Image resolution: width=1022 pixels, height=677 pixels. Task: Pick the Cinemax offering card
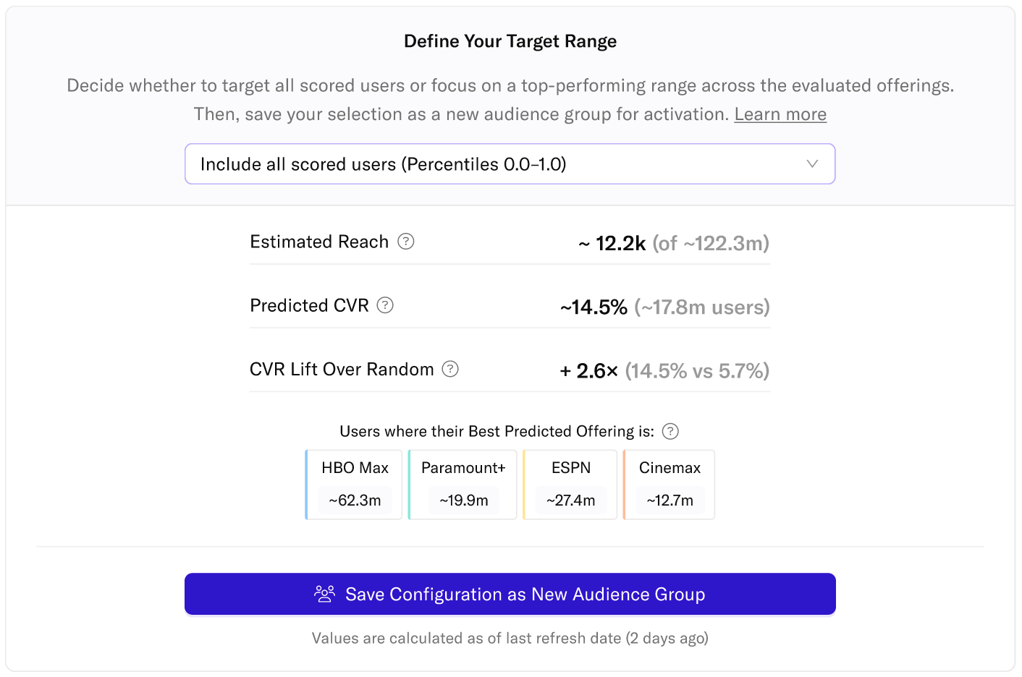click(670, 469)
